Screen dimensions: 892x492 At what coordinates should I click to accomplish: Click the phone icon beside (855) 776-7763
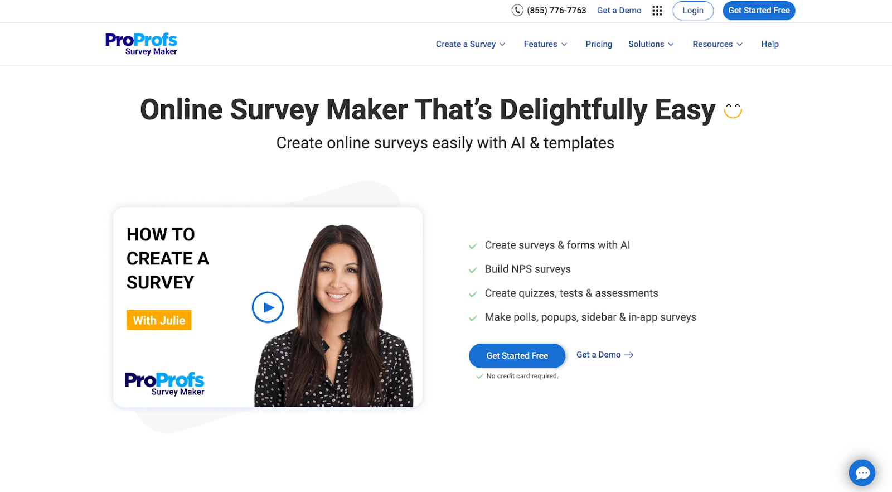pos(517,10)
